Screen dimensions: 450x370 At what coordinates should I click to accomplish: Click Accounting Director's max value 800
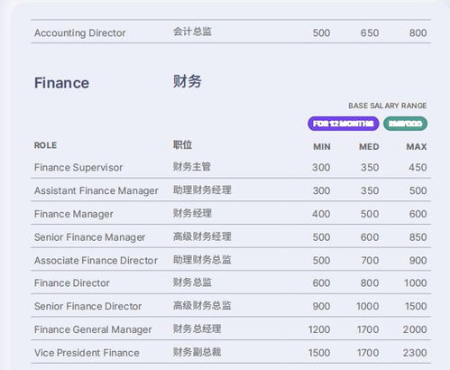point(418,32)
